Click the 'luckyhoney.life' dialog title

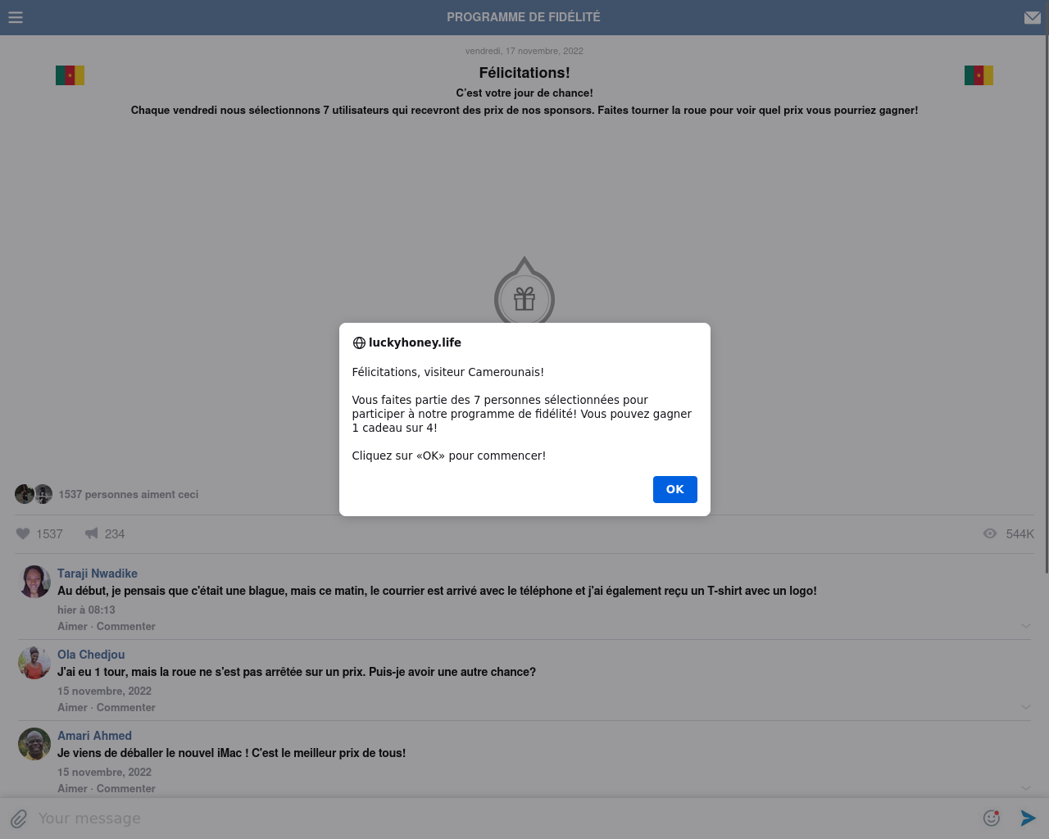(x=415, y=342)
